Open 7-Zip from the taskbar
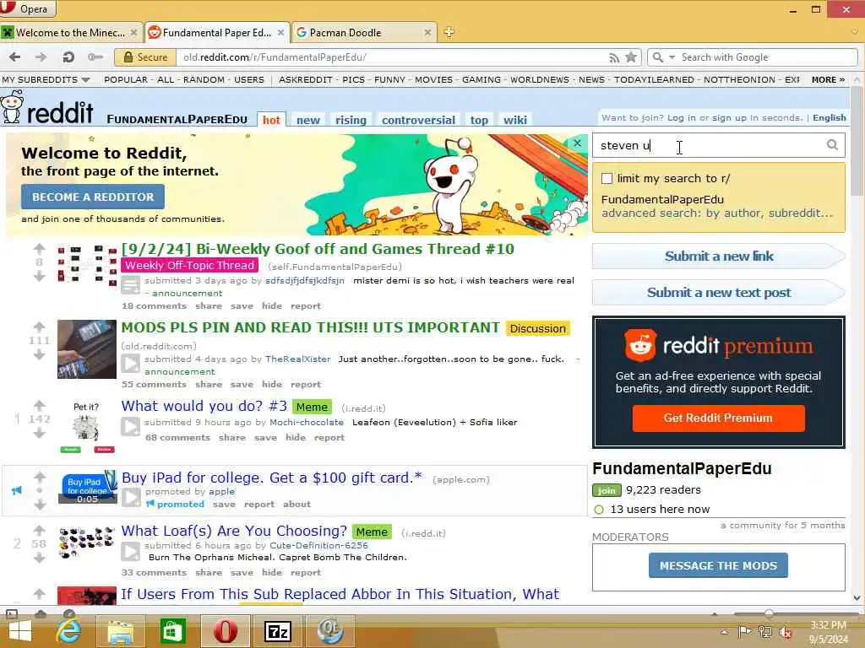This screenshot has width=865, height=648. (x=277, y=631)
